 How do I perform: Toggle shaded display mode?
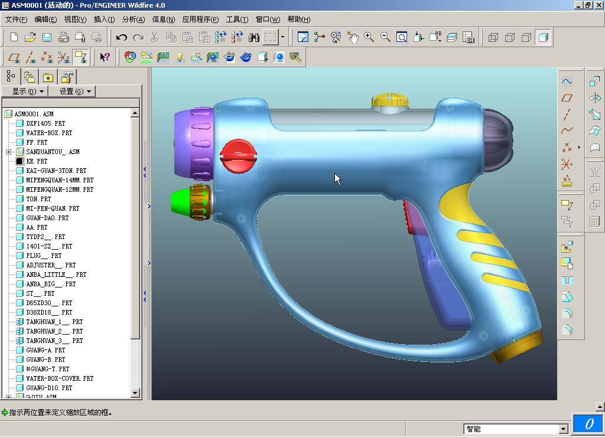(x=544, y=37)
